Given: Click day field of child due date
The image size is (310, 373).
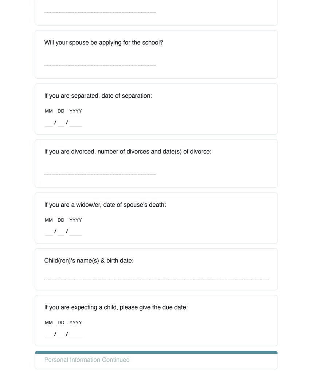Looking at the screenshot, I should 61,334.
